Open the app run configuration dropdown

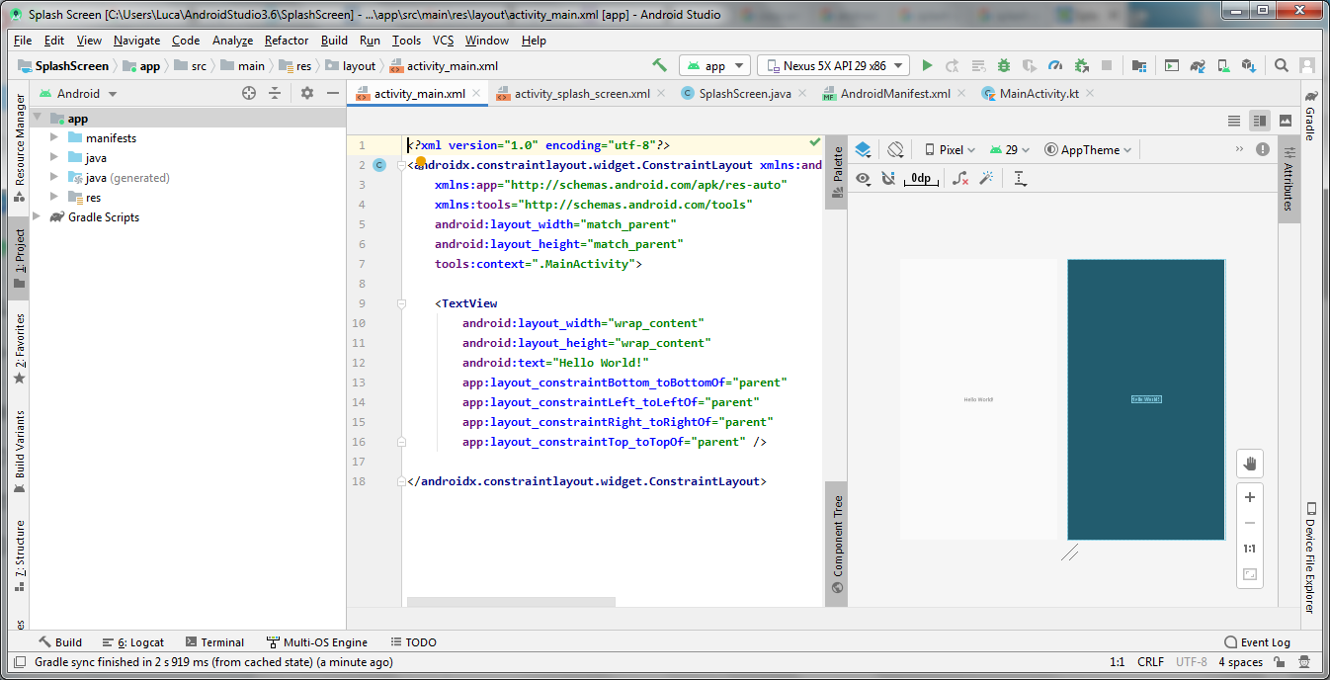click(x=714, y=65)
